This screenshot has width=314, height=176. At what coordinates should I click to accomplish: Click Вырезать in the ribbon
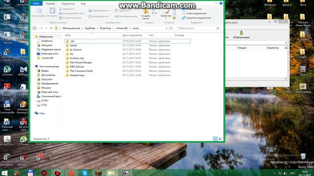point(67,9)
